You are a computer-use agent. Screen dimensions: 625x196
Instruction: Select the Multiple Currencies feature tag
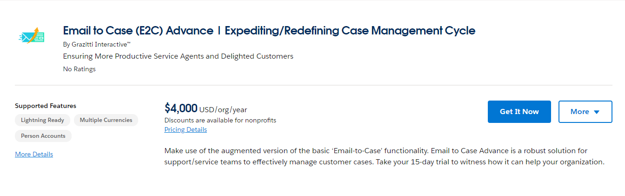106,120
